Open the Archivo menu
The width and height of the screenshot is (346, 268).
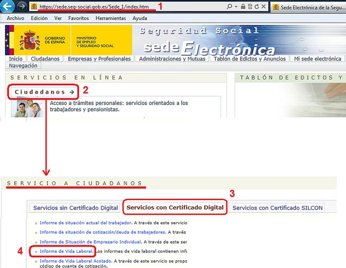[x=16, y=18]
